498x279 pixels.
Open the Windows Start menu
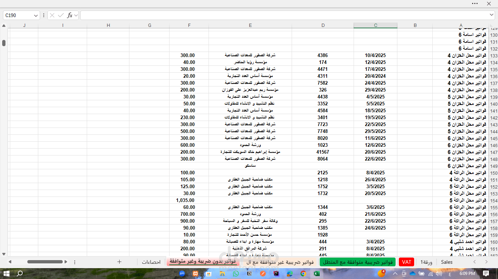[x=7, y=274]
